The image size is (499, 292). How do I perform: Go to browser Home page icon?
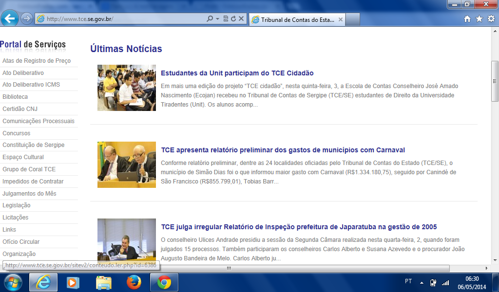(x=467, y=19)
